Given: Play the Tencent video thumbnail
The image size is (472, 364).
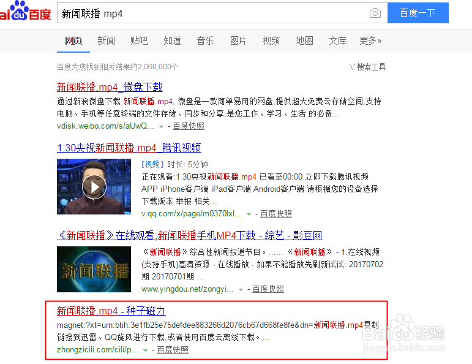Looking at the screenshot, I should 94,186.
